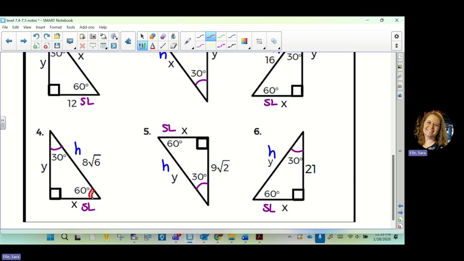This screenshot has width=464, height=261.
Task: Select the Eraser tool
Action: 174,46
